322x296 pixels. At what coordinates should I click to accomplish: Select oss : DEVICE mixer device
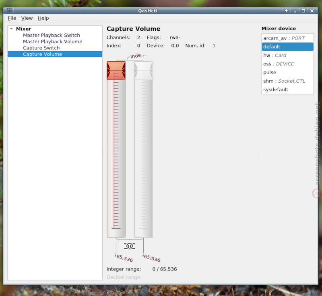point(287,64)
